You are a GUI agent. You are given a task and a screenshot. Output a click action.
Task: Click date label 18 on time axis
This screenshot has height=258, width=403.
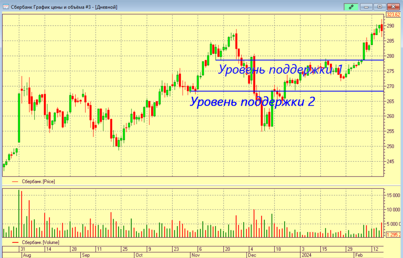pyautogui.click(x=278, y=249)
